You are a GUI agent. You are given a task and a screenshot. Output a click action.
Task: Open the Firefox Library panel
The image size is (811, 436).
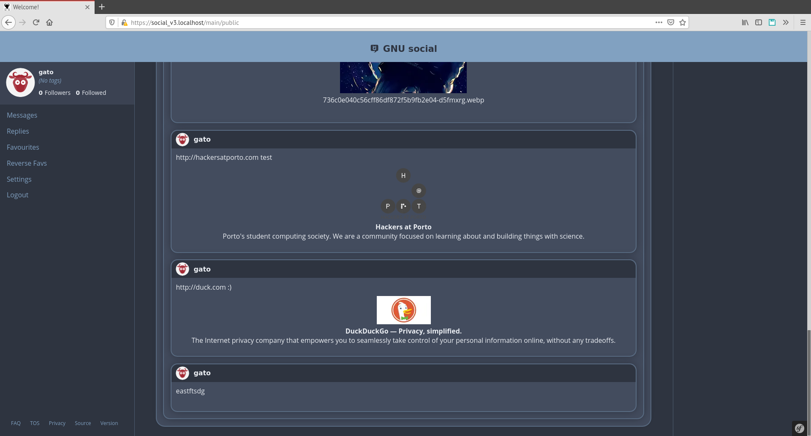coord(745,22)
